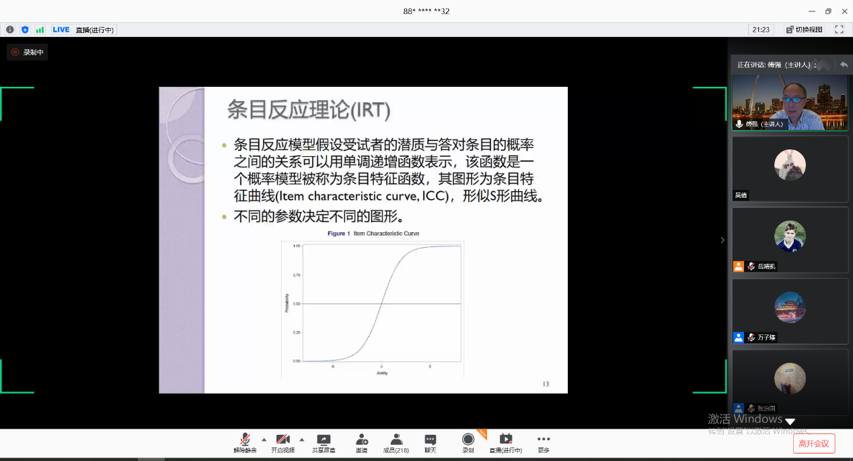Click the Invite (邀请) icon
The height and width of the screenshot is (461, 853).
362,443
